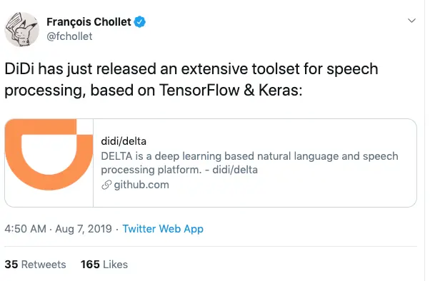Image resolution: width=430 pixels, height=281 pixels.
Task: Click the didi/delta text ending the description
Action: click(x=235, y=170)
